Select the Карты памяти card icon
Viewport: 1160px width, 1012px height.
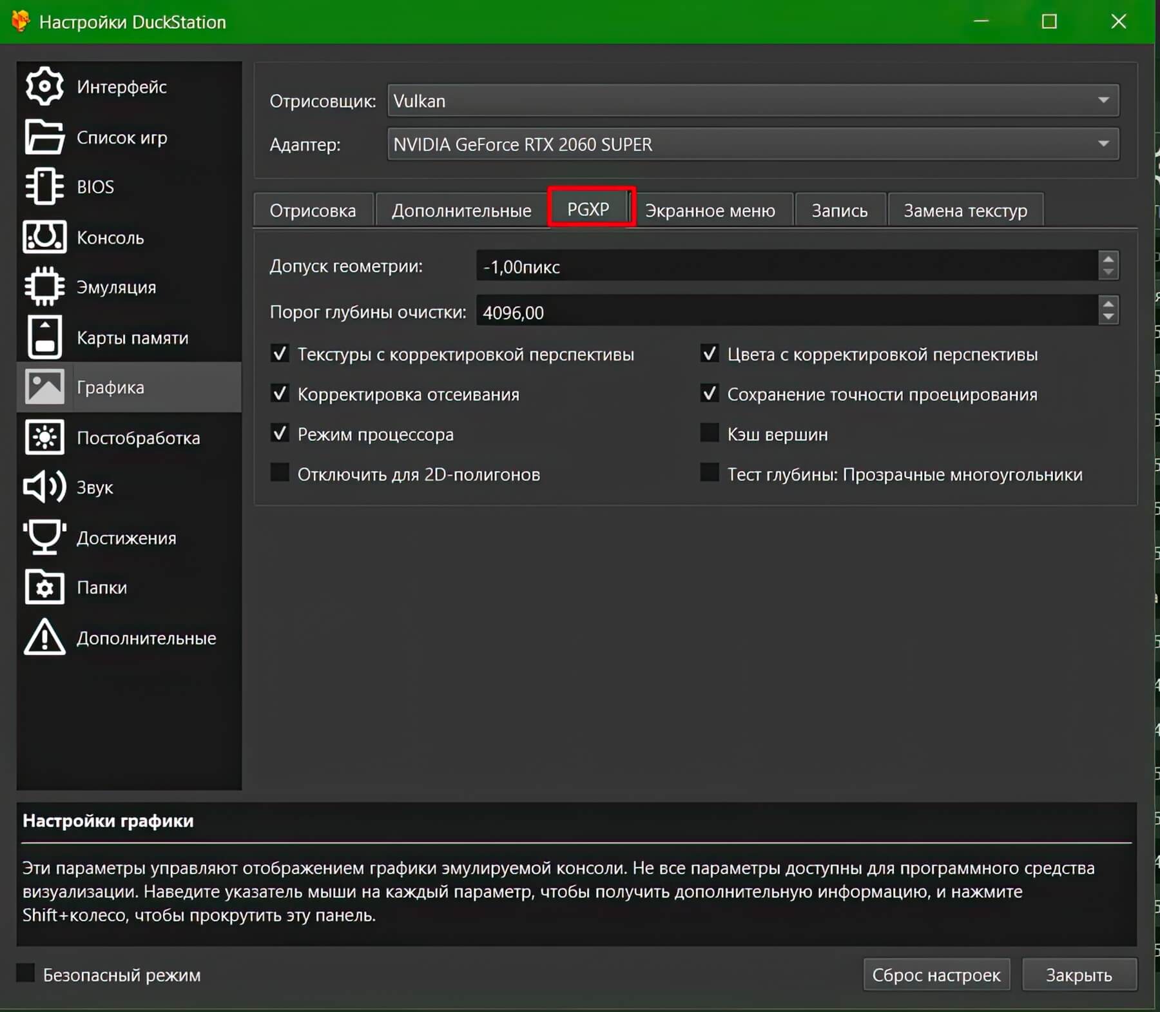coord(44,337)
